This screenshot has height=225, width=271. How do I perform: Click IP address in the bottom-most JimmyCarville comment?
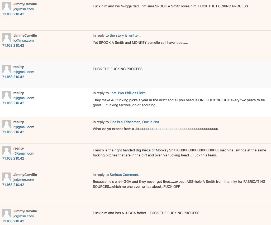pos(13,221)
